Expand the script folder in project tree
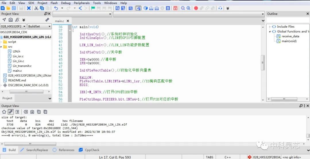This screenshot has height=159, width=310. 1,42
